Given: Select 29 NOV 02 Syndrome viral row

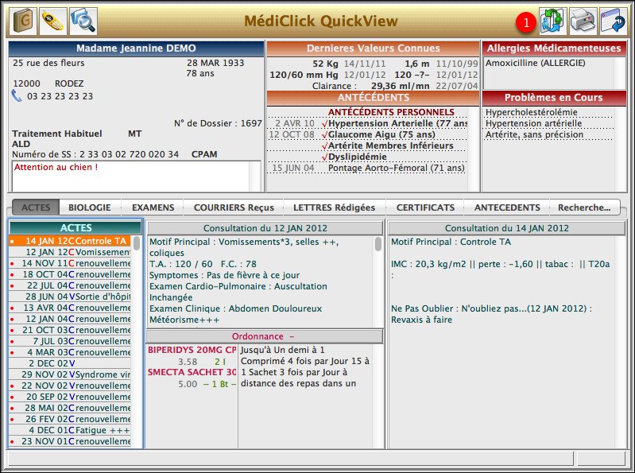Looking at the screenshot, I should pos(70,374).
